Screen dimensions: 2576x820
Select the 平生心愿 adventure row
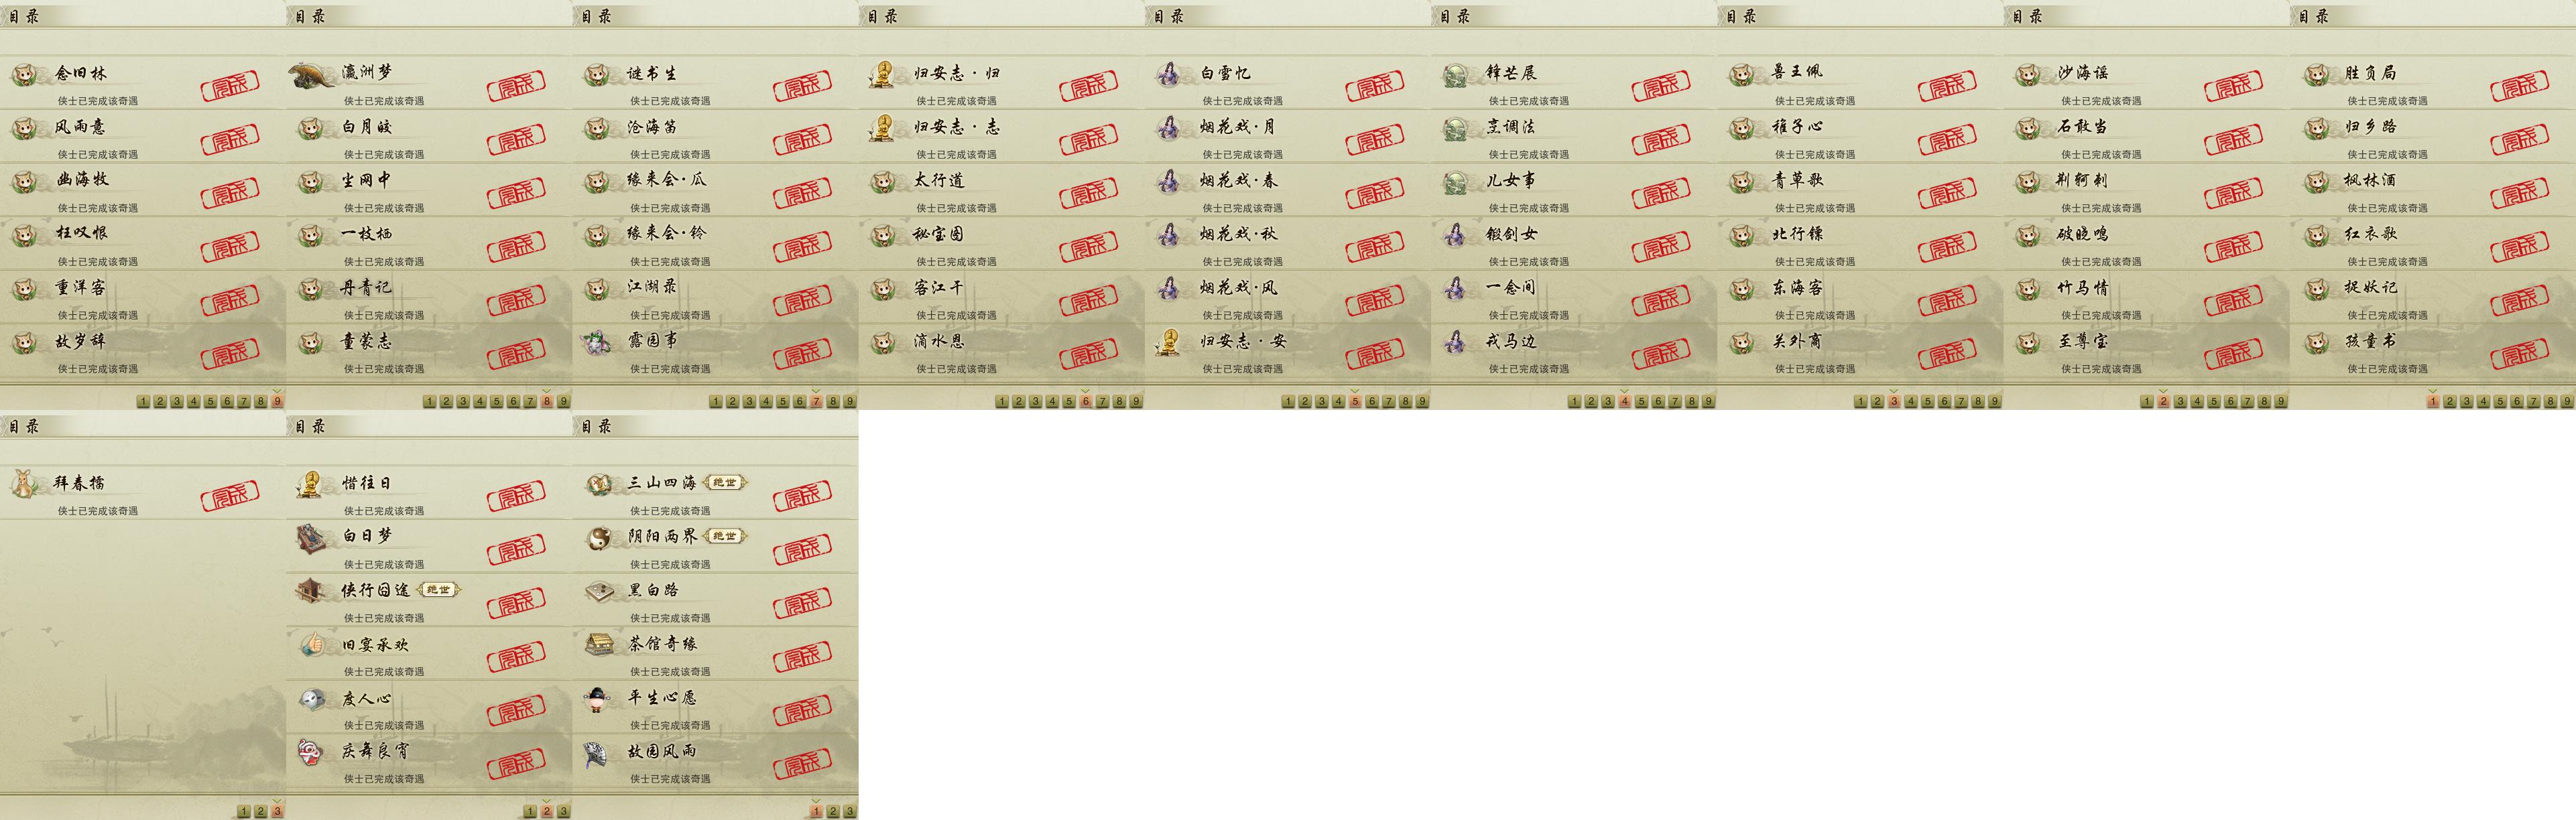tap(715, 706)
